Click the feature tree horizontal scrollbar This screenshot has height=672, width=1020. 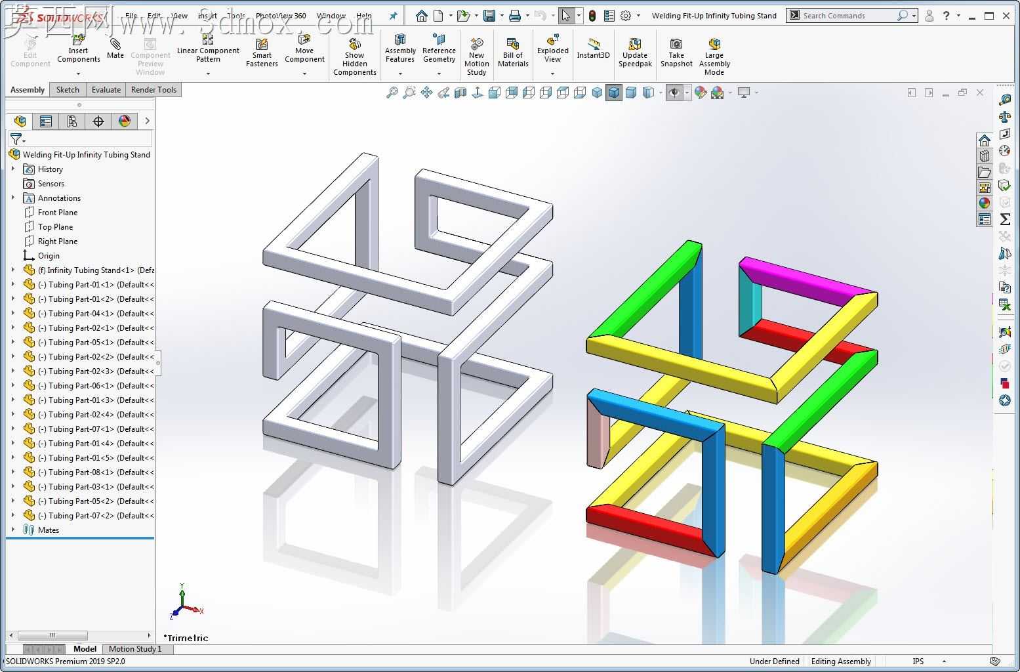point(52,635)
